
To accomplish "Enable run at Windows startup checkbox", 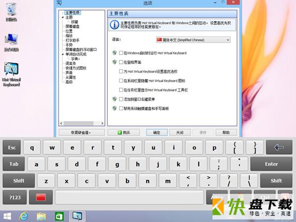I will pos(121,53).
